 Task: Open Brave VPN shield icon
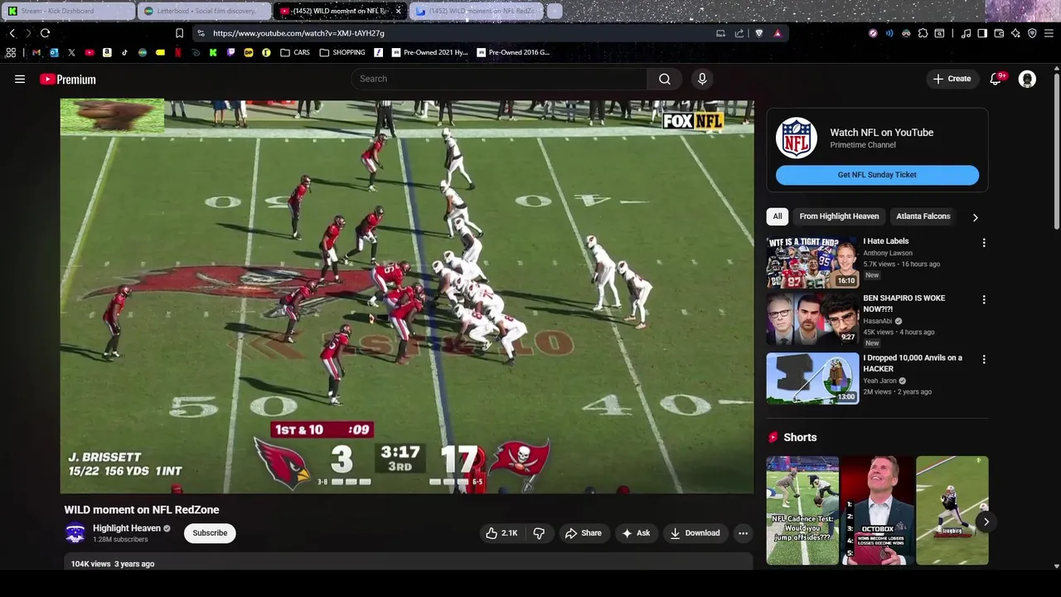coord(1032,33)
